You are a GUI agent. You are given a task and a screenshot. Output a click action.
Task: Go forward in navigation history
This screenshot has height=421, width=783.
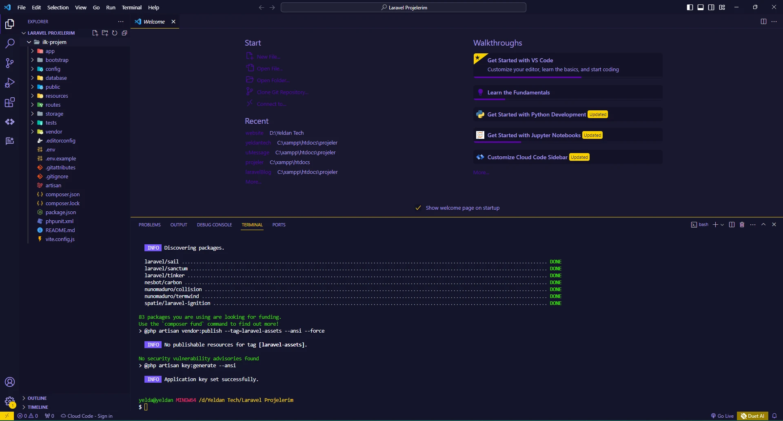pyautogui.click(x=272, y=7)
